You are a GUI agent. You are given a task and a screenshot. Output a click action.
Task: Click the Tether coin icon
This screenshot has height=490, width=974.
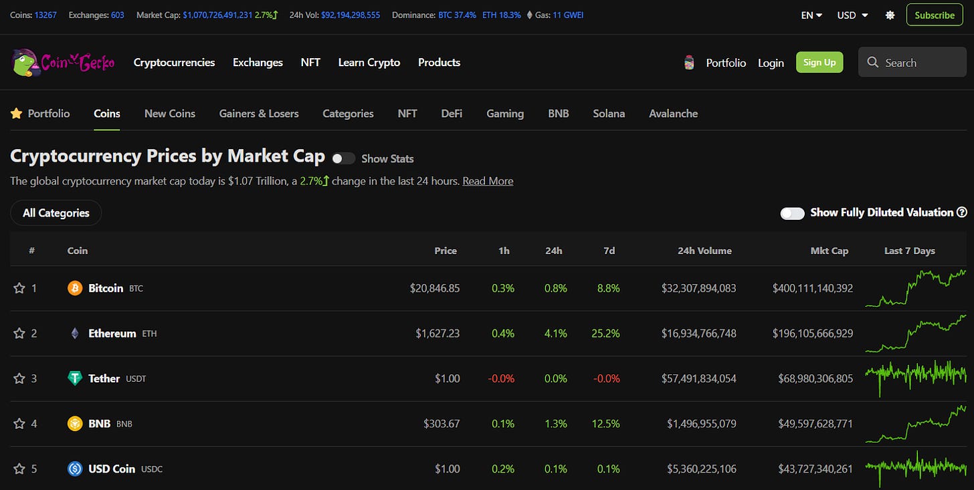click(x=75, y=378)
